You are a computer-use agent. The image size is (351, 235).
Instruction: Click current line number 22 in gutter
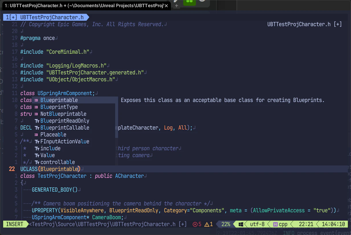coord(12,169)
